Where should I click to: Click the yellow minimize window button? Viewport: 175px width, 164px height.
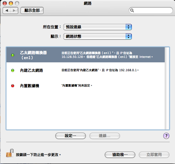(x=11, y=3)
